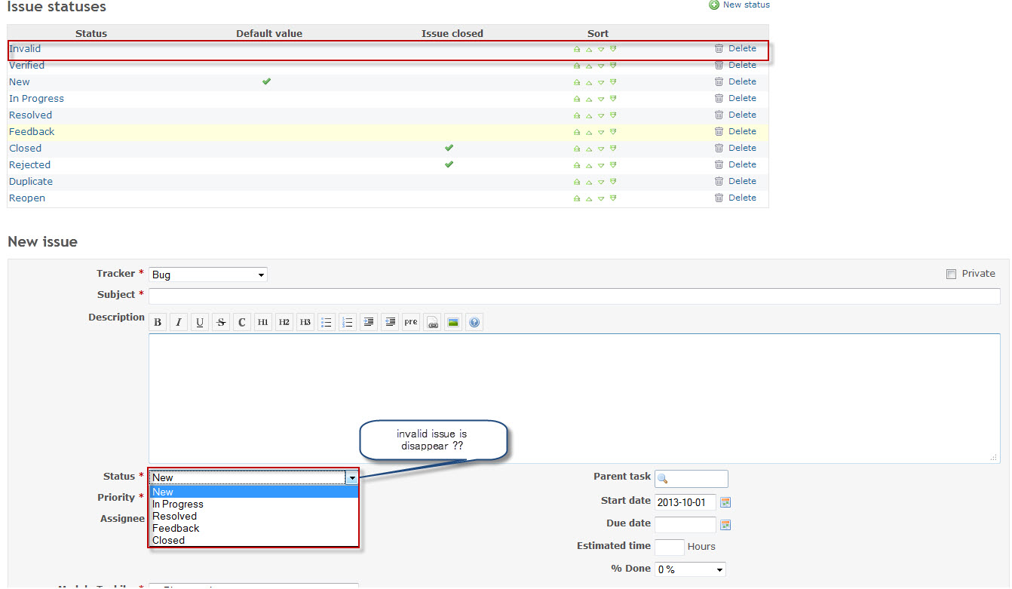Delete the Duplicate status
This screenshot has width=1012, height=589.
point(718,181)
